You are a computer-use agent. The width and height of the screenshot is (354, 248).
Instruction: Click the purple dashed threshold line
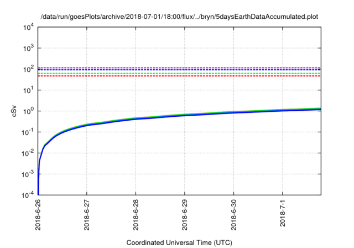coord(179,68)
